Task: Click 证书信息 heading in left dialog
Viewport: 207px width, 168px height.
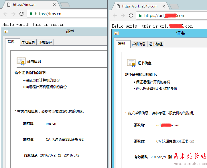Action: pos(34,61)
